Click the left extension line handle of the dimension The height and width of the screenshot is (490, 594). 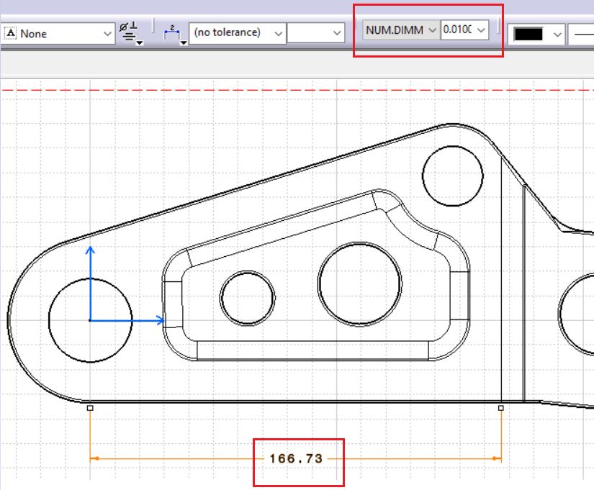coord(90,408)
